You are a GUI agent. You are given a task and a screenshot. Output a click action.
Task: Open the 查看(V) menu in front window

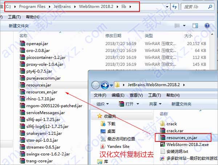click(x=136, y=95)
